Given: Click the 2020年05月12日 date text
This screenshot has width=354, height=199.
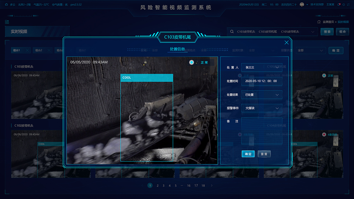Looking at the screenshot, I should point(249,5).
